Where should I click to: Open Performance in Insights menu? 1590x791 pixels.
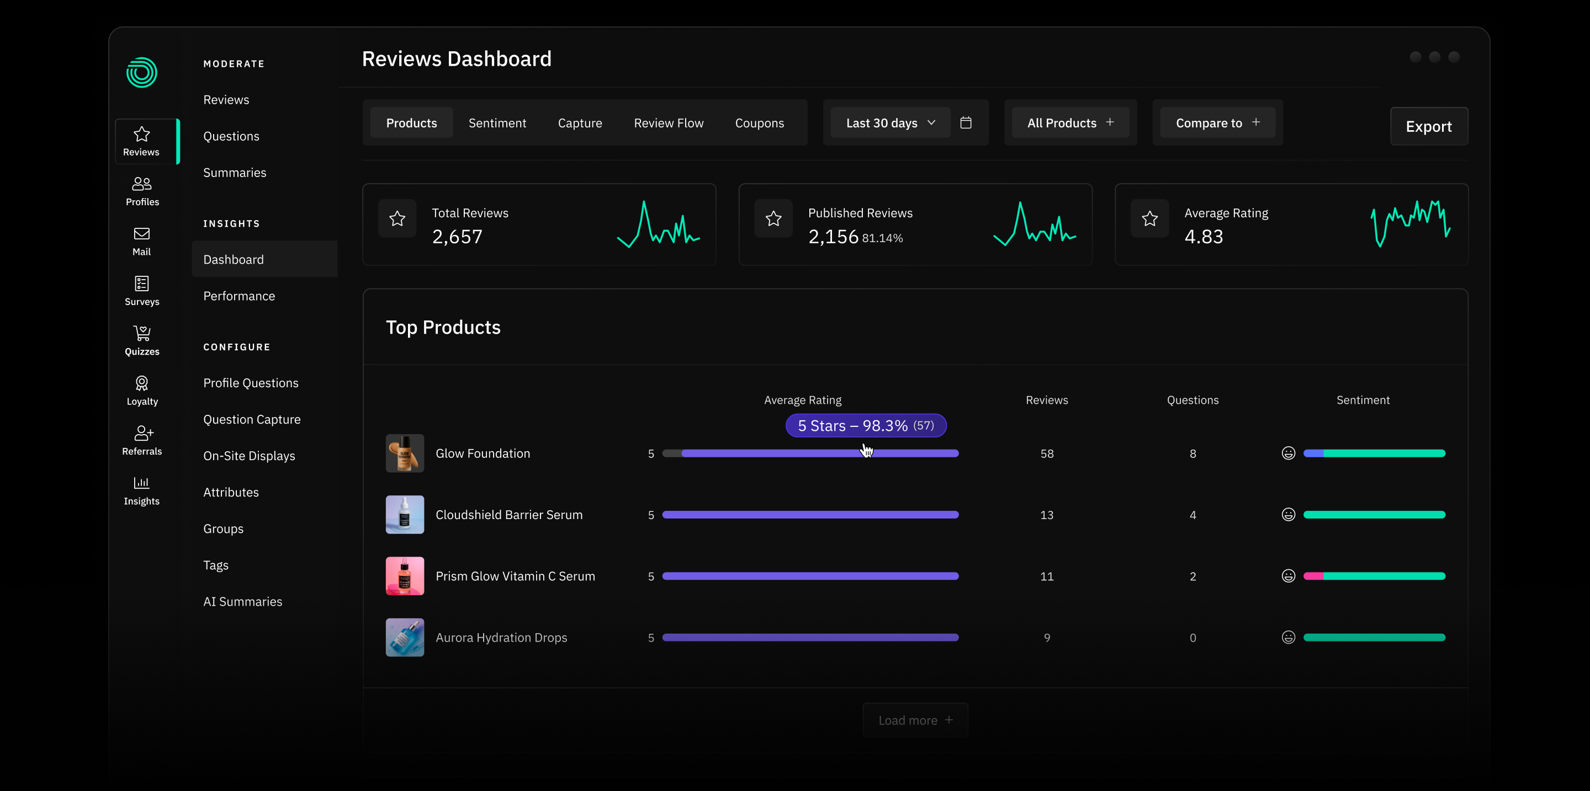point(239,296)
